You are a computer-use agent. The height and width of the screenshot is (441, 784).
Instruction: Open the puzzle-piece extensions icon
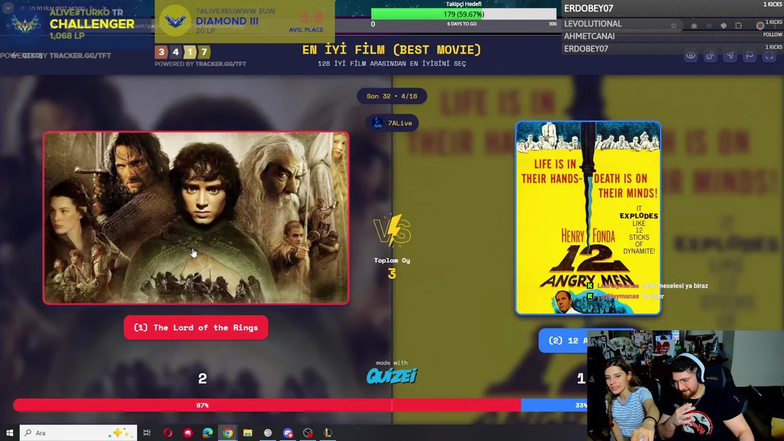pos(738,26)
